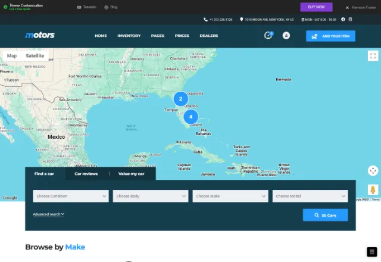The image size is (381, 262).
Task: Open the Blog link
Action: [x=111, y=7]
